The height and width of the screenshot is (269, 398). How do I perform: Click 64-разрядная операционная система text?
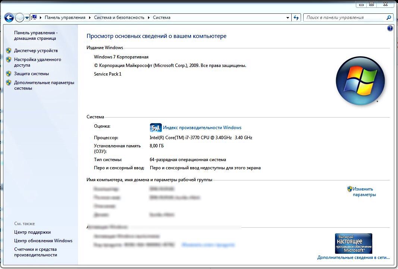click(188, 160)
